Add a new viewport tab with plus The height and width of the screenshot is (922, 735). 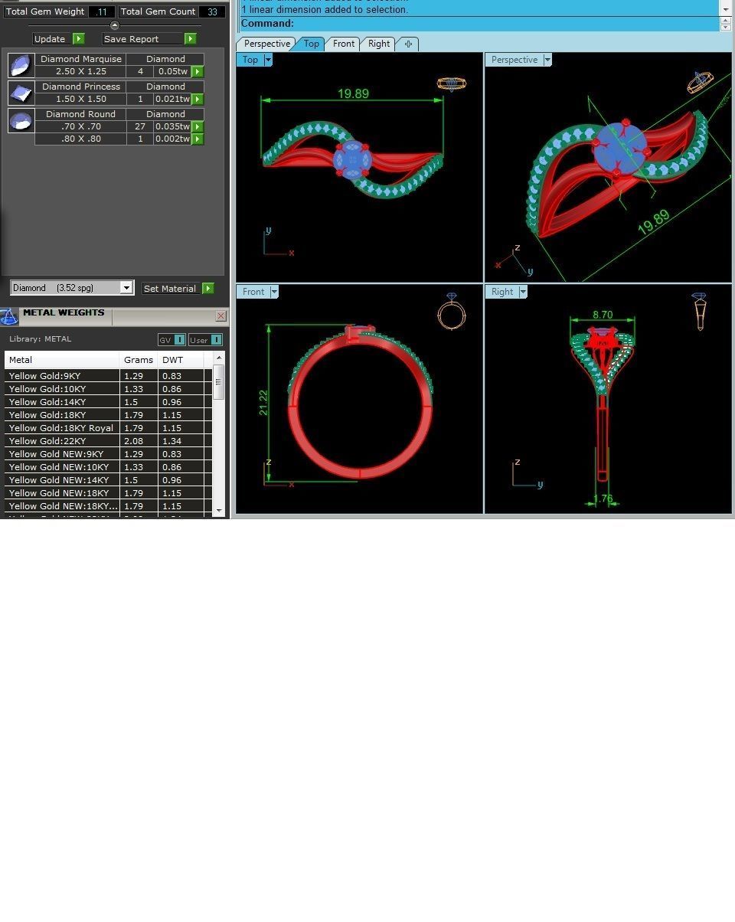(408, 44)
